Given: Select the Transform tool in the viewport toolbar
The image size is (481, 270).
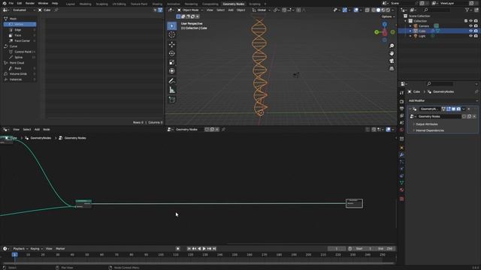Looking at the screenshot, I should tap(172, 71).
